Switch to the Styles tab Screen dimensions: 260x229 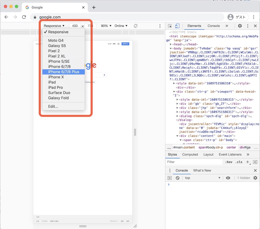pyautogui.click(x=172, y=155)
